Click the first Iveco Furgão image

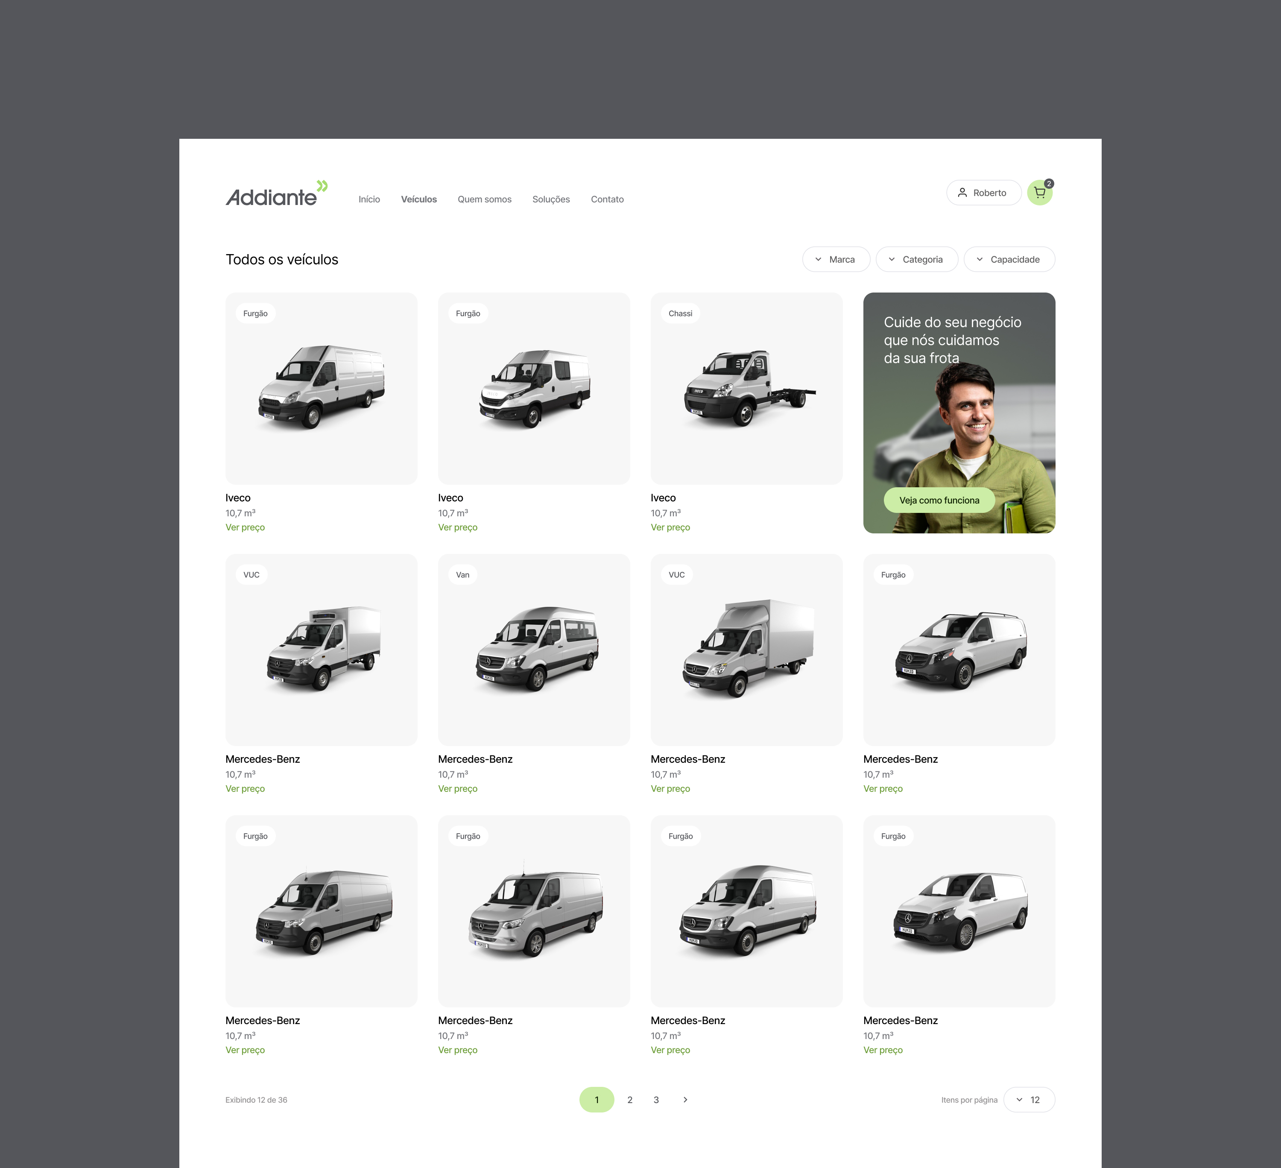pos(321,388)
